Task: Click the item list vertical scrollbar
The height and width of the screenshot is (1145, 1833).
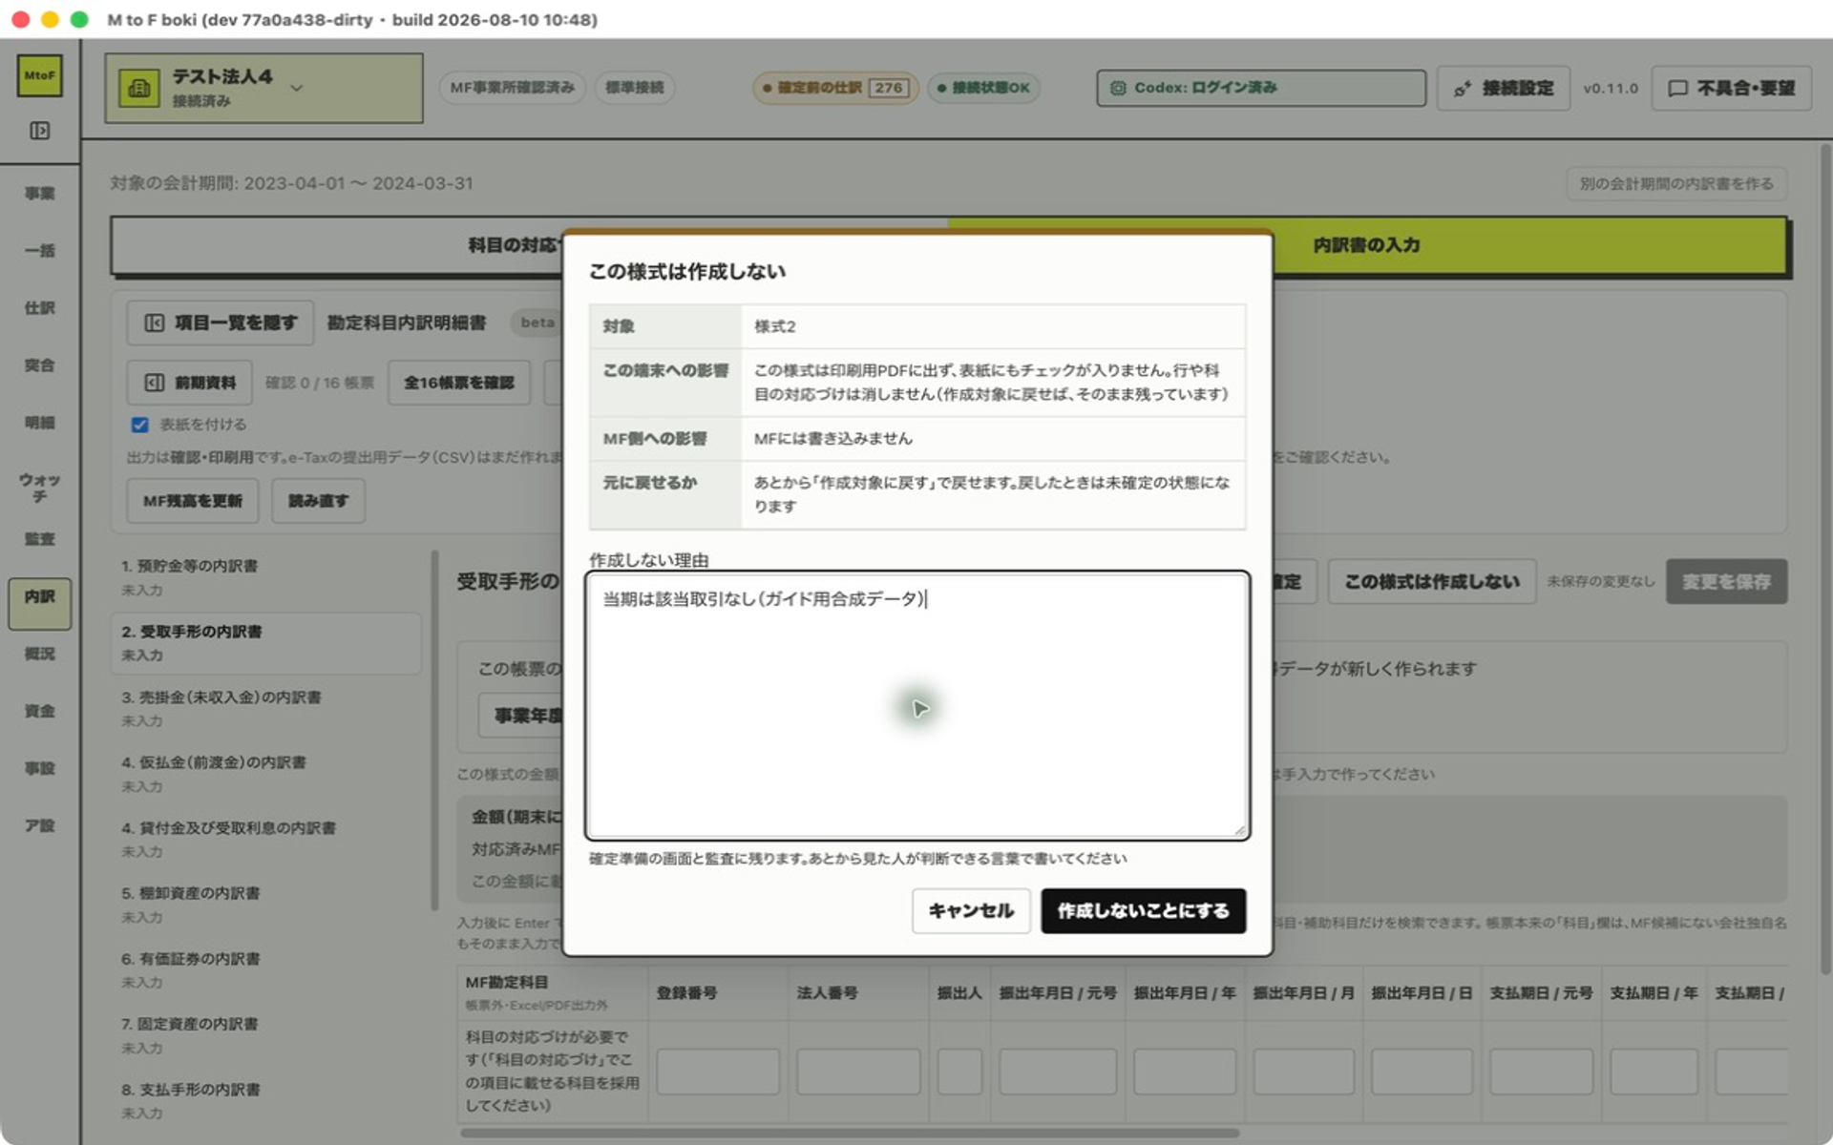Action: point(434,730)
